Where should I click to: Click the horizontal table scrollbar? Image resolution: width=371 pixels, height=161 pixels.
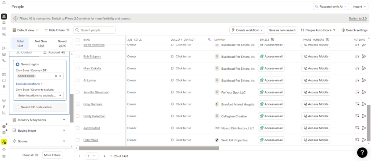(149, 148)
